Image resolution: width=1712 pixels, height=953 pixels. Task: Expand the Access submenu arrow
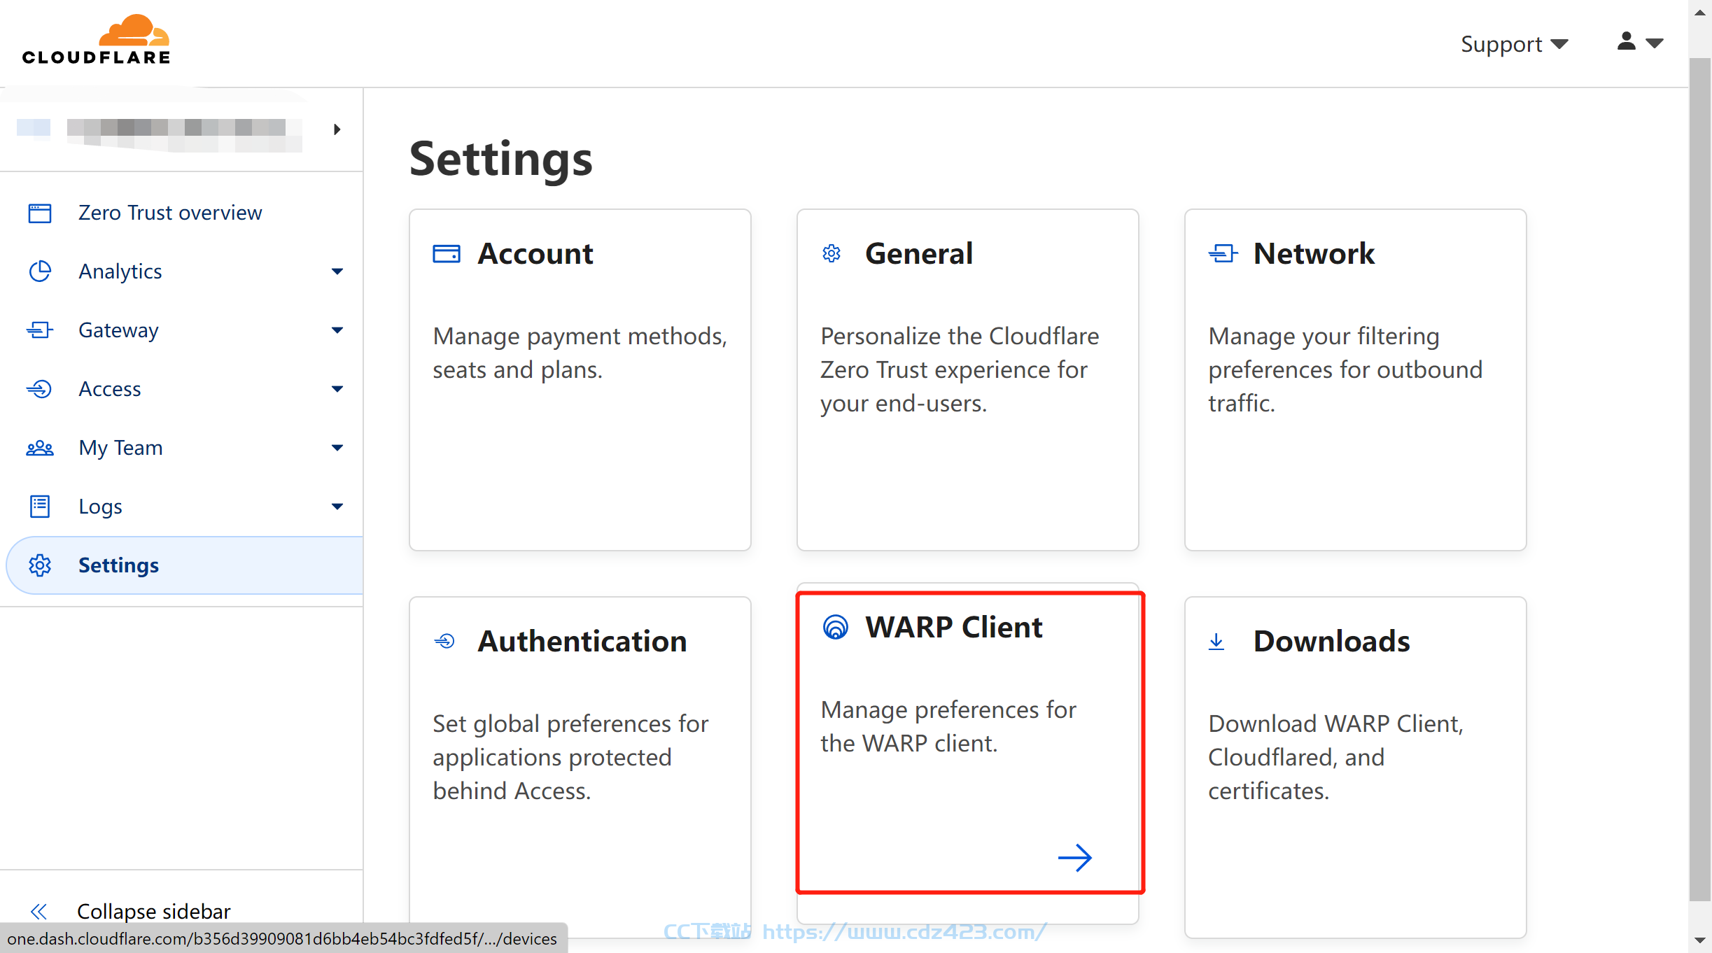coord(337,389)
